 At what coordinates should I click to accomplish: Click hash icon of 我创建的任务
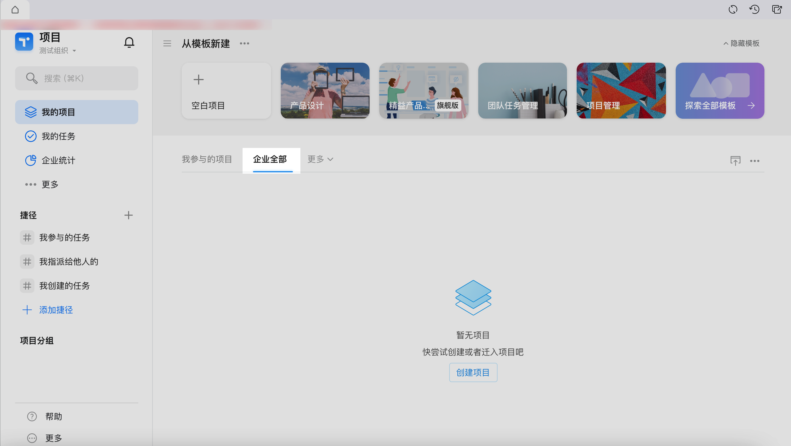pos(27,286)
